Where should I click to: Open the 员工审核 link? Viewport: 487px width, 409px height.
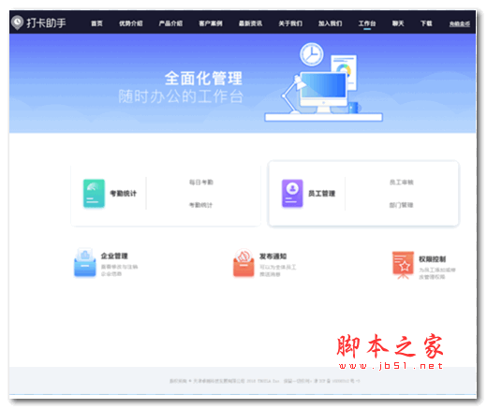click(402, 183)
